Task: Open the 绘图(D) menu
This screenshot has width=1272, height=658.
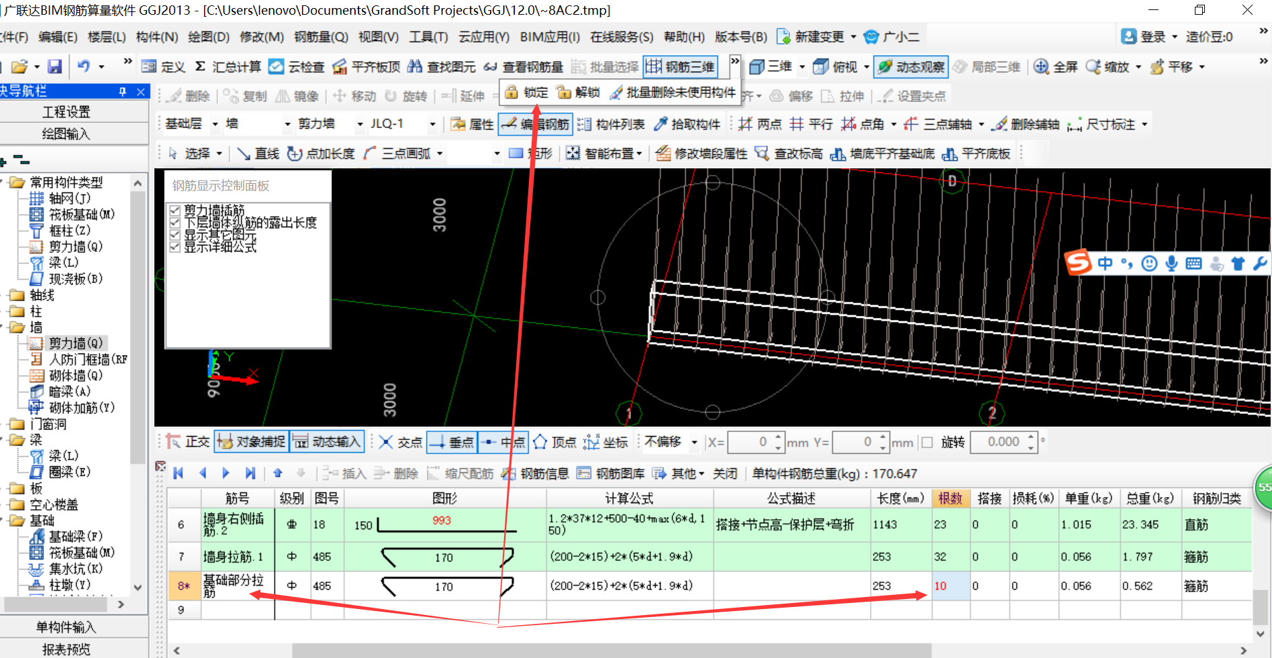Action: point(209,37)
